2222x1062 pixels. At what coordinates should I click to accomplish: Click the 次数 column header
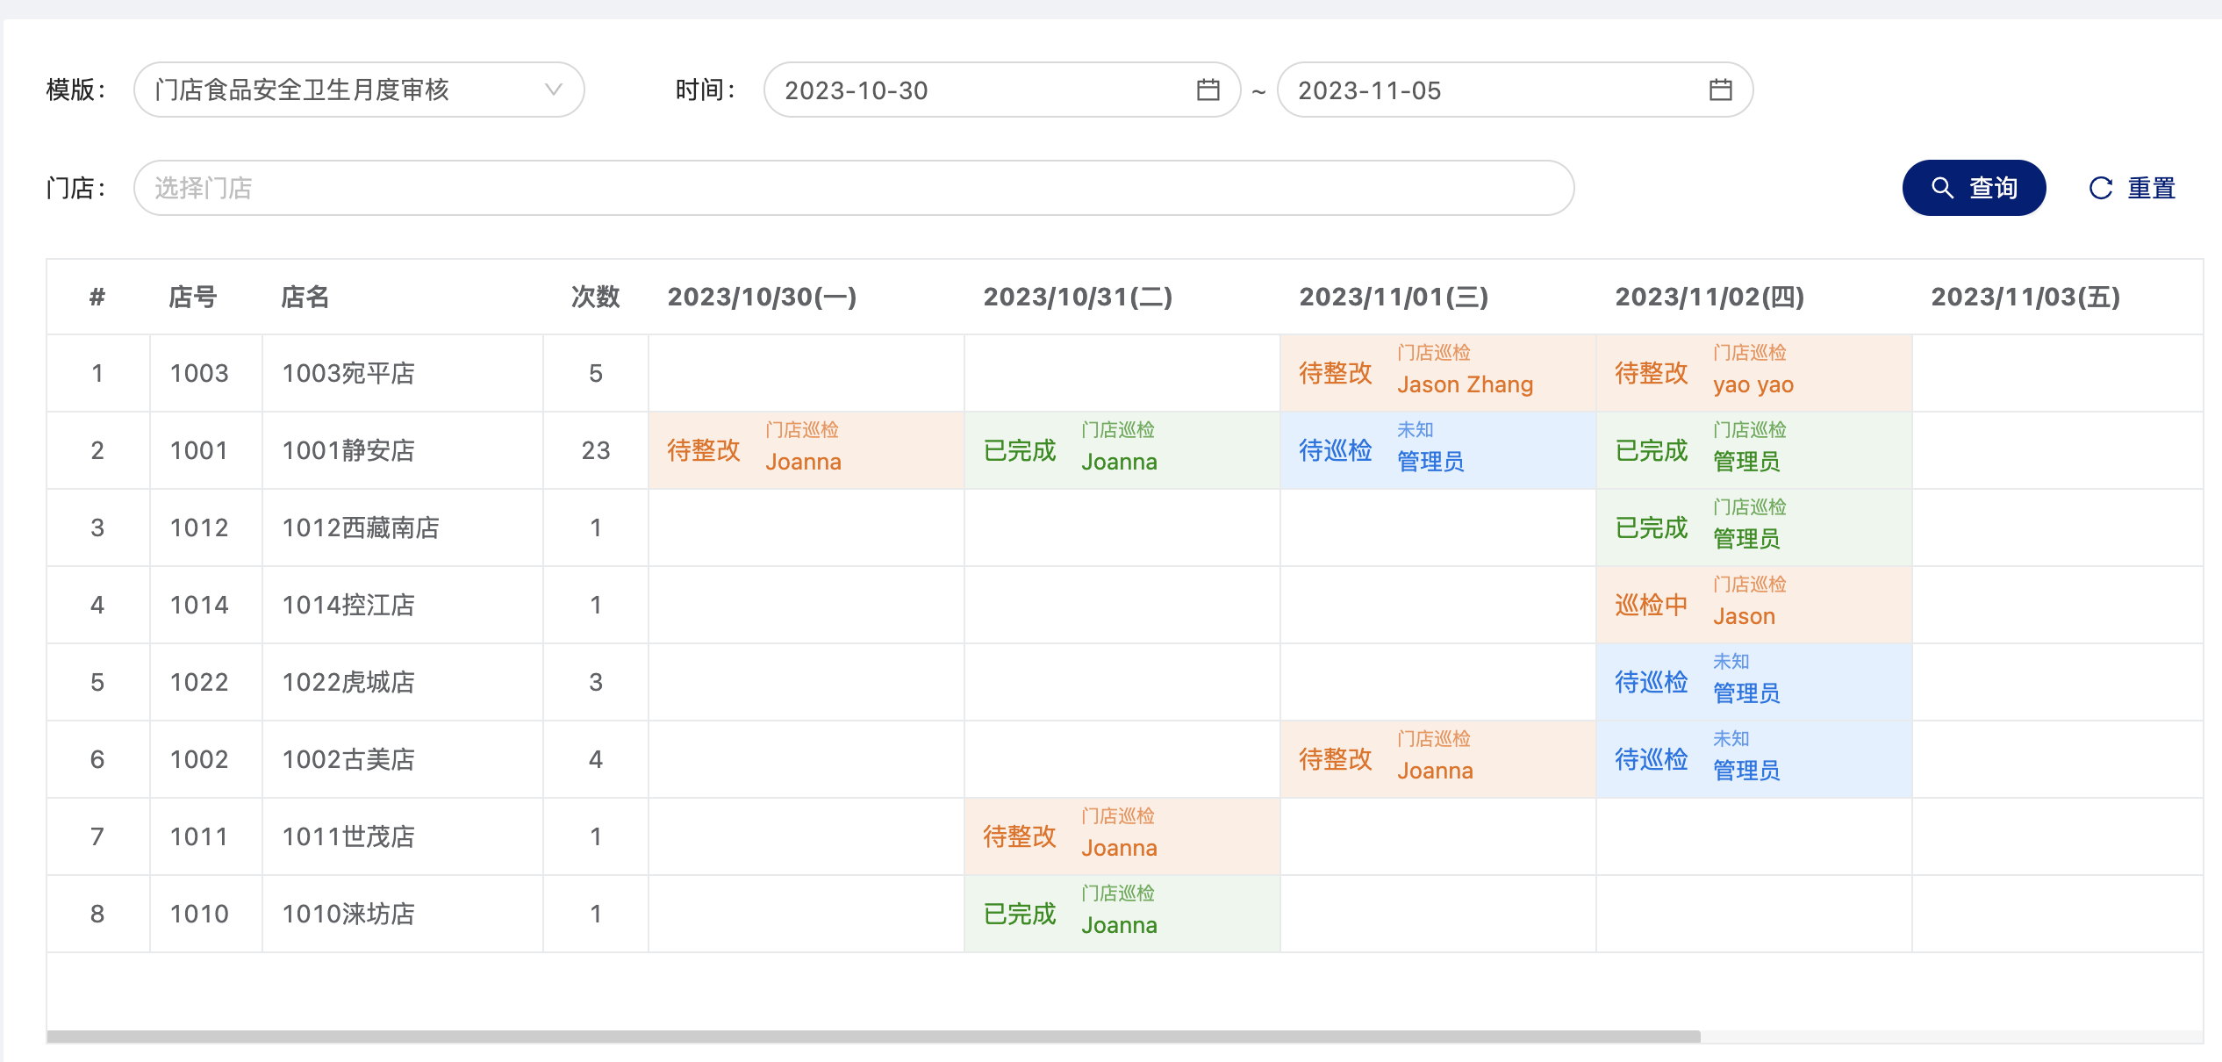pyautogui.click(x=596, y=298)
